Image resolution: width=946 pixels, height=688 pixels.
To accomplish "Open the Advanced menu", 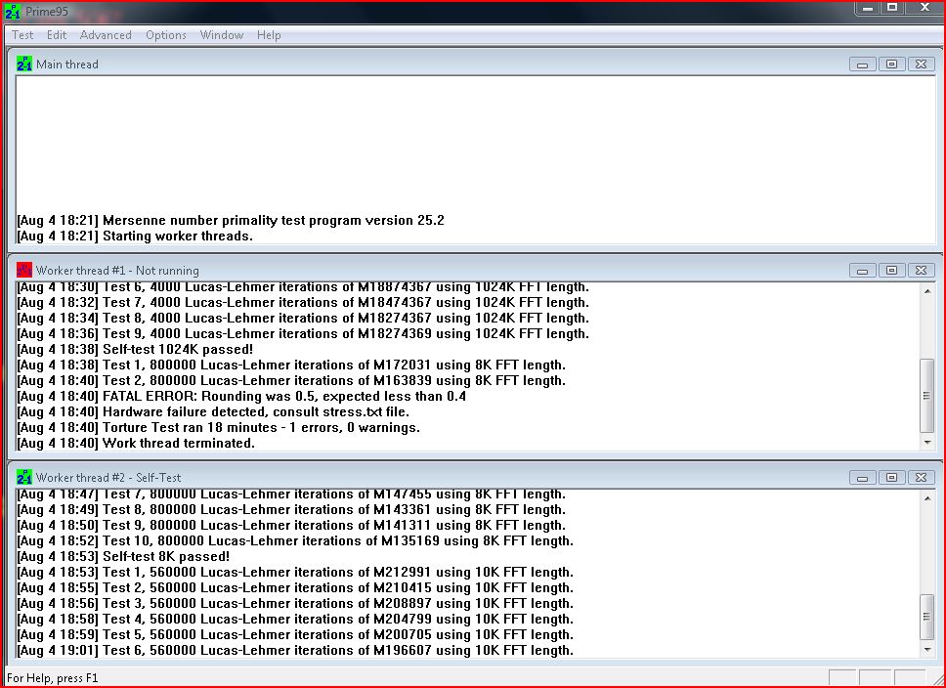I will [x=106, y=35].
